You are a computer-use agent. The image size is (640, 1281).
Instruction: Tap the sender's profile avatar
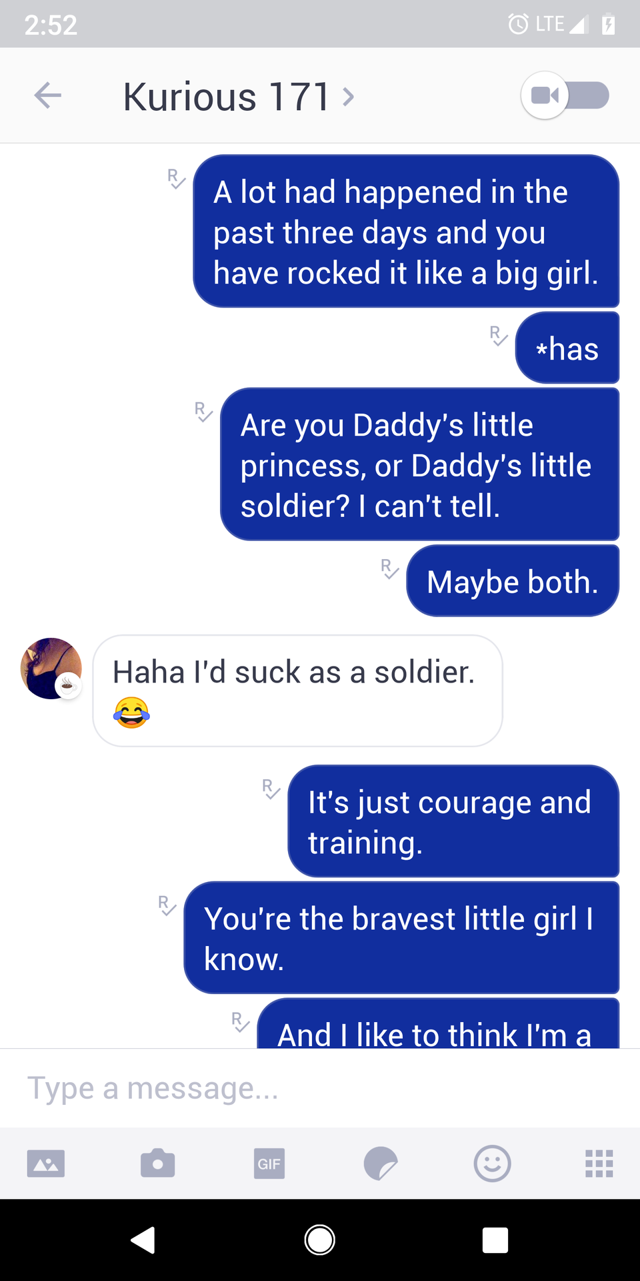point(51,669)
